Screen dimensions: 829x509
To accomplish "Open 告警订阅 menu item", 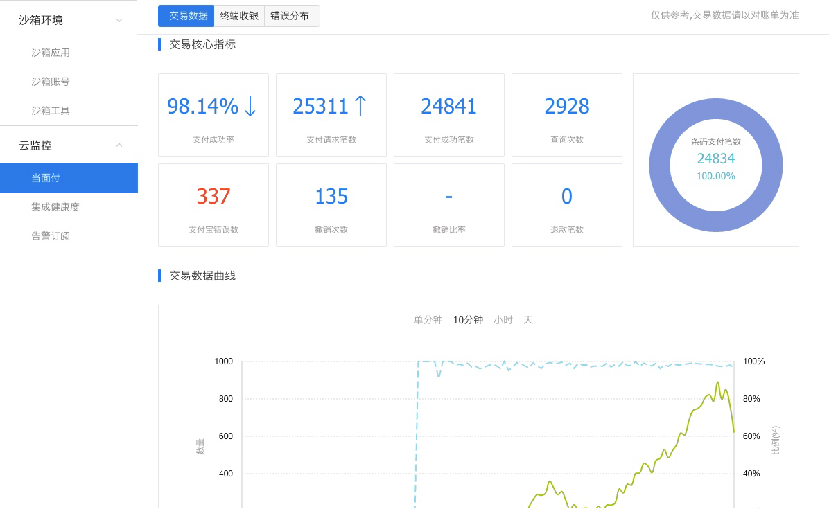I will click(50, 236).
